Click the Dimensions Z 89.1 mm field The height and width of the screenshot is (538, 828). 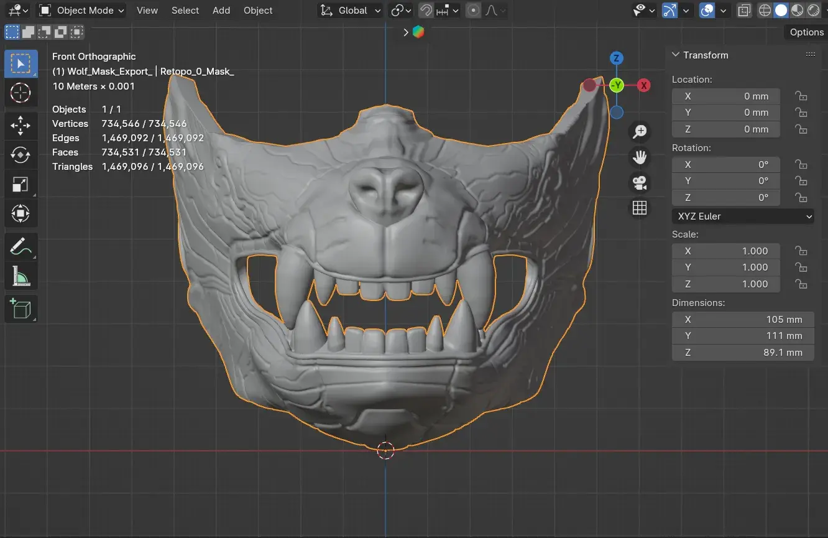click(743, 353)
